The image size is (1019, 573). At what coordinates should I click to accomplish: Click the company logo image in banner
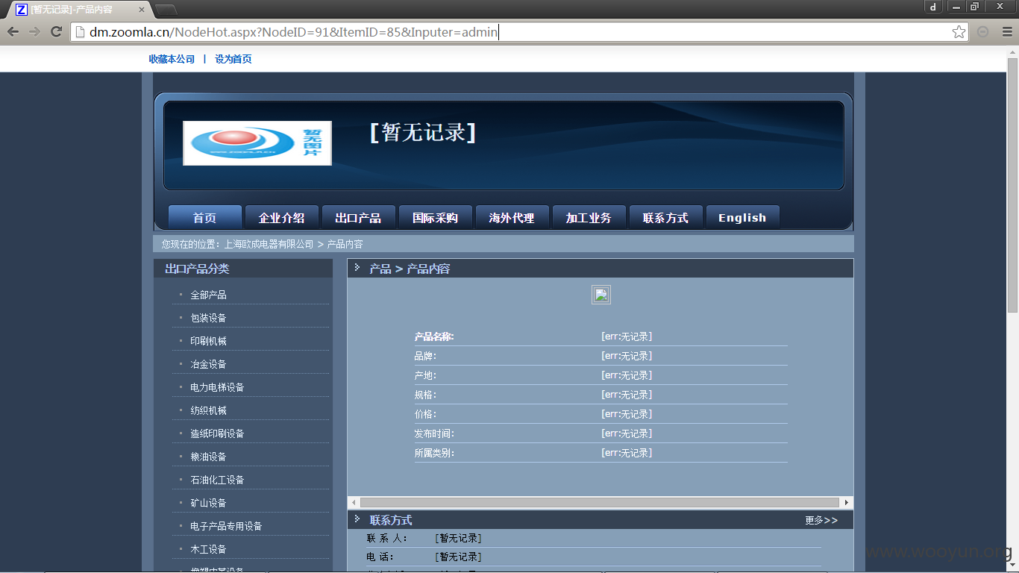(x=257, y=143)
